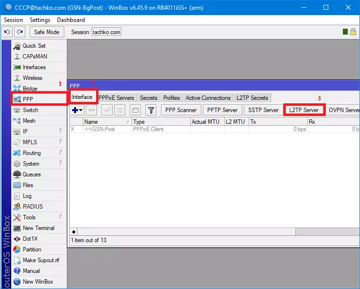Expand the IP submenu
This screenshot has width=360, height=289.
[39, 132]
